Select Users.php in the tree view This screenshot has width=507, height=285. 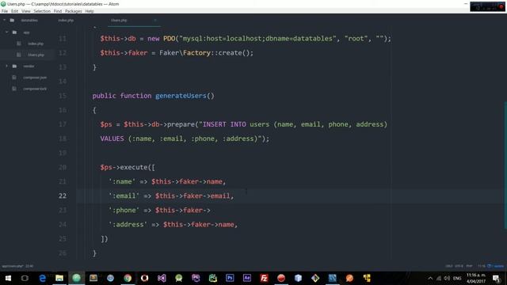tap(36, 55)
